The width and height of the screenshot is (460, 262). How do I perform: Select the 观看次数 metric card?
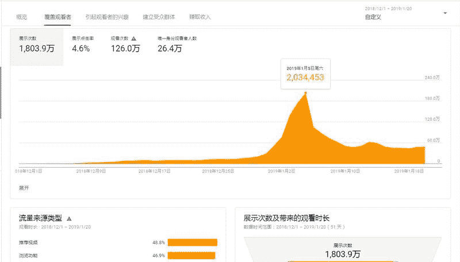125,45
